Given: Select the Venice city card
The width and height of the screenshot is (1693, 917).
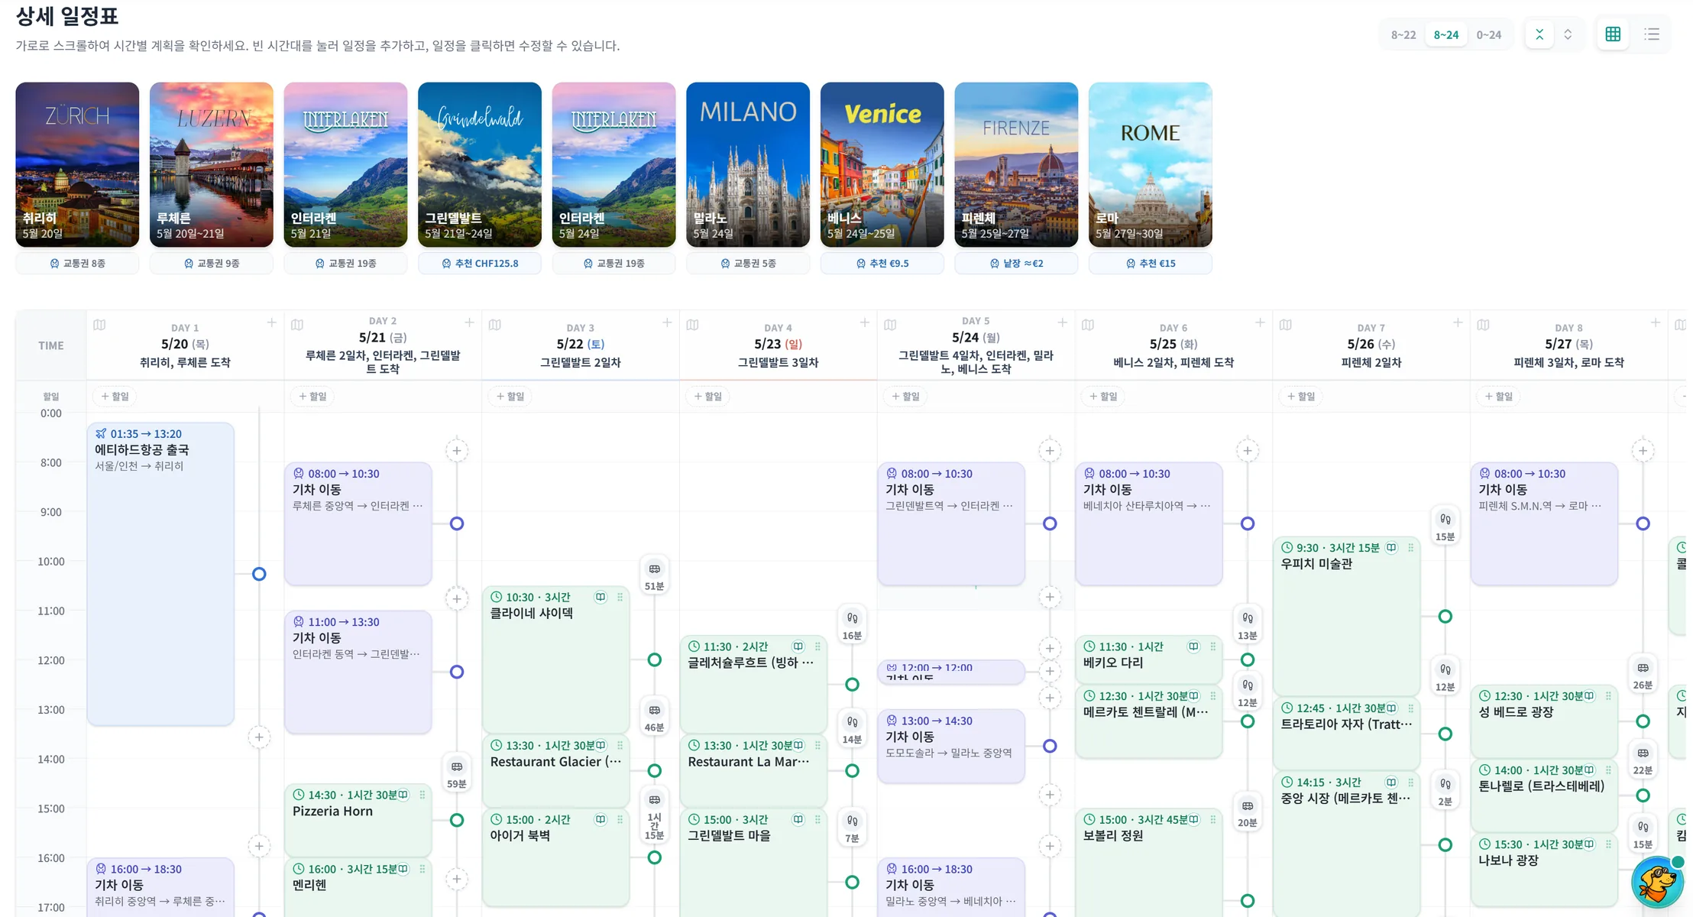Looking at the screenshot, I should click(882, 165).
